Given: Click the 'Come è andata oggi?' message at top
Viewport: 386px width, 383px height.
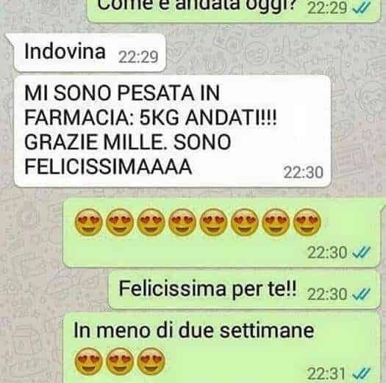Looking at the screenshot, I should click(234, 11).
